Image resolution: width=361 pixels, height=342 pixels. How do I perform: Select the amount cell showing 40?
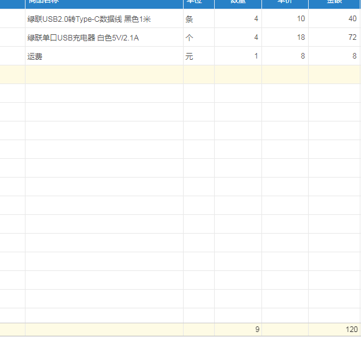[334, 19]
